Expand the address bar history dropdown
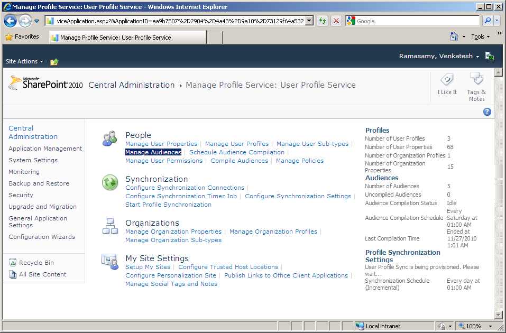The width and height of the screenshot is (506, 333). 309,21
